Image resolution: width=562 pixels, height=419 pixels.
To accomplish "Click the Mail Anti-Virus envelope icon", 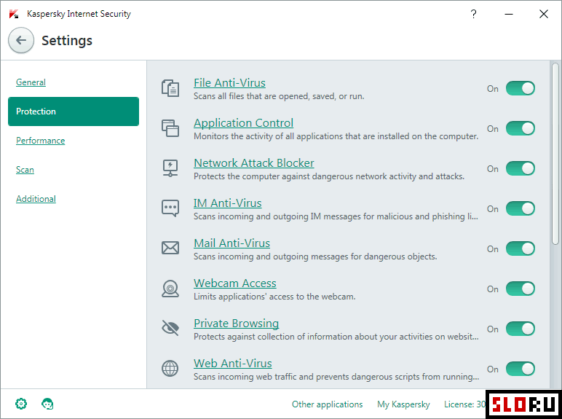I will [x=170, y=248].
